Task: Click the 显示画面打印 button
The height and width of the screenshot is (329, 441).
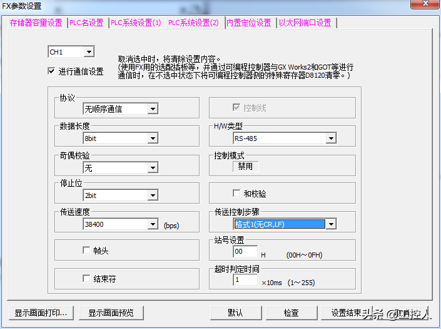Action: [x=41, y=313]
